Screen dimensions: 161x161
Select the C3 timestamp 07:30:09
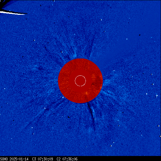(x=45, y=159)
